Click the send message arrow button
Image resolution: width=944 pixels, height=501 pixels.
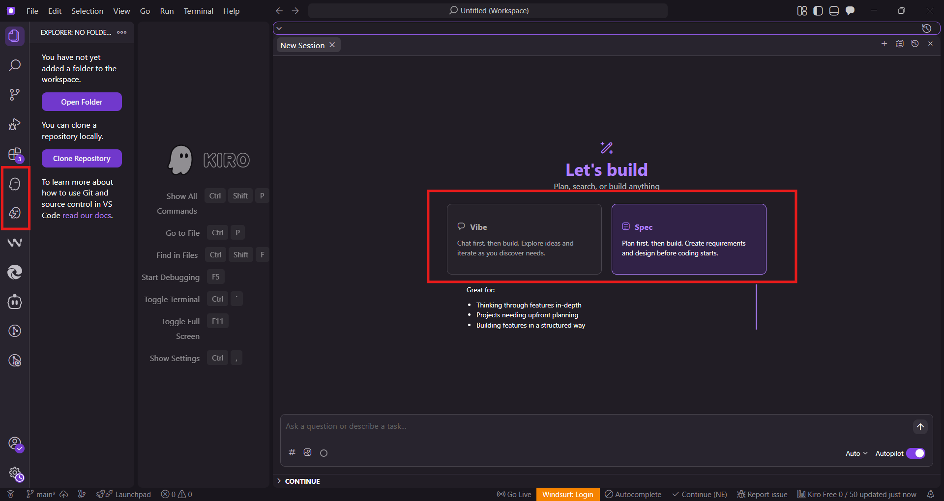[x=920, y=427]
